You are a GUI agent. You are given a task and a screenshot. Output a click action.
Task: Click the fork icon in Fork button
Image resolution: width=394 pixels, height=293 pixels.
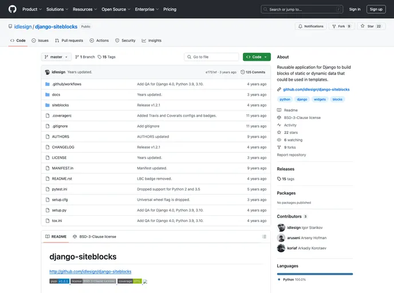pyautogui.click(x=334, y=26)
